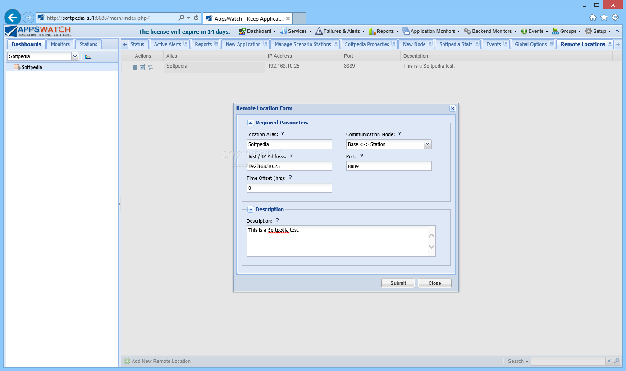Show more toolbar items via double chevron
The height and width of the screenshot is (371, 626).
(x=617, y=31)
